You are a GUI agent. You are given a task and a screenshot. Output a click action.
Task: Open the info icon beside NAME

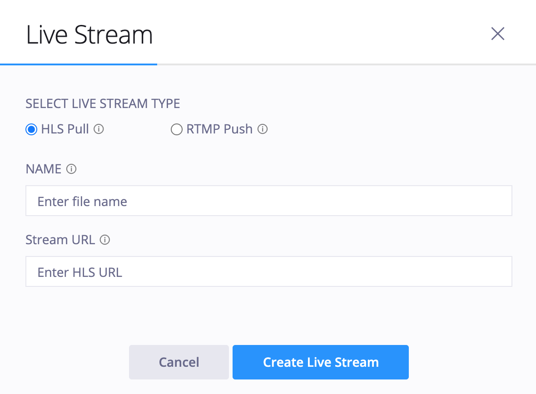[x=71, y=169]
